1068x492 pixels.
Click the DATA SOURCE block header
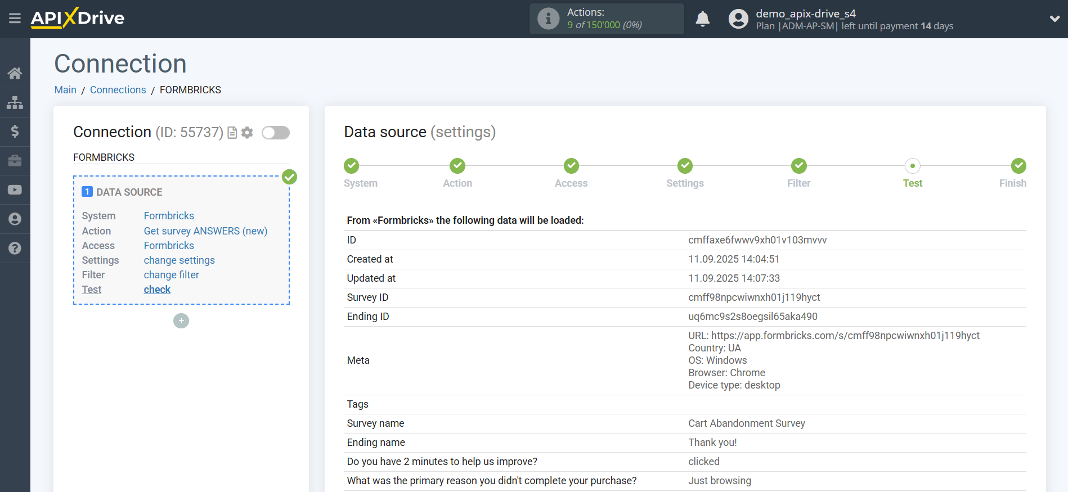click(129, 192)
